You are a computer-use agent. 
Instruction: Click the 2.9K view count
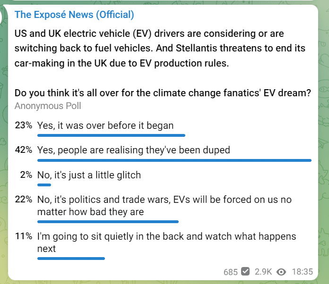[263, 272]
